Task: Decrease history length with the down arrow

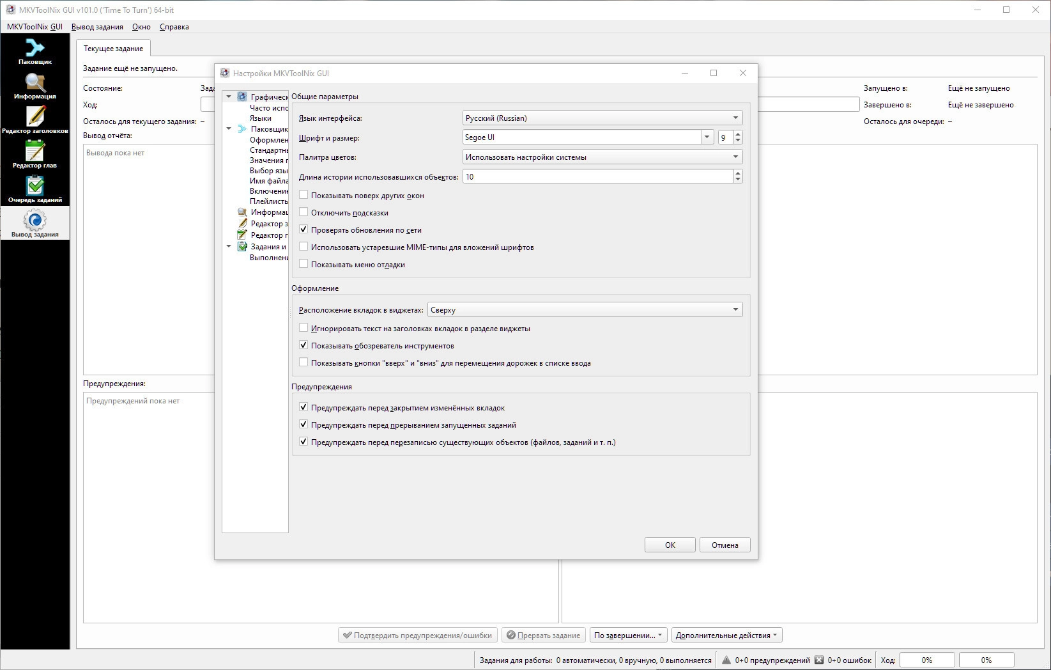Action: pyautogui.click(x=738, y=180)
